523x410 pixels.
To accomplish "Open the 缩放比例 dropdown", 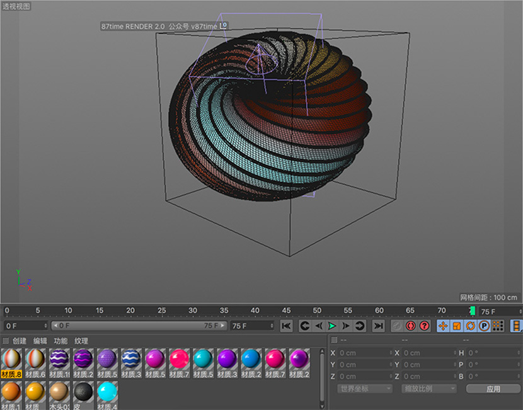I will coord(429,389).
